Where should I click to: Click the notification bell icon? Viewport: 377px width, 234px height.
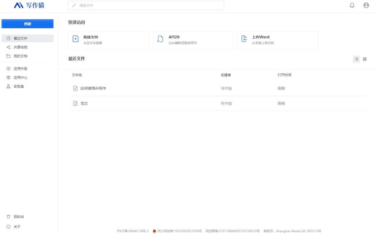[x=352, y=5]
